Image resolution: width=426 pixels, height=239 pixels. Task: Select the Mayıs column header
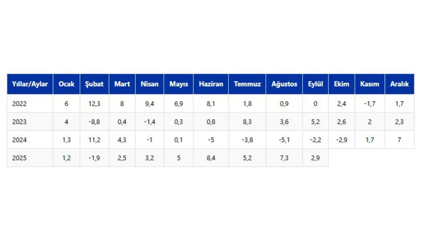coord(178,84)
